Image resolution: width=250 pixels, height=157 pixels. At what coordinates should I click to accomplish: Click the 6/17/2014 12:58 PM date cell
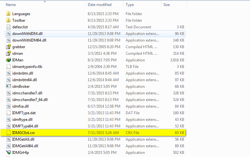(104, 106)
